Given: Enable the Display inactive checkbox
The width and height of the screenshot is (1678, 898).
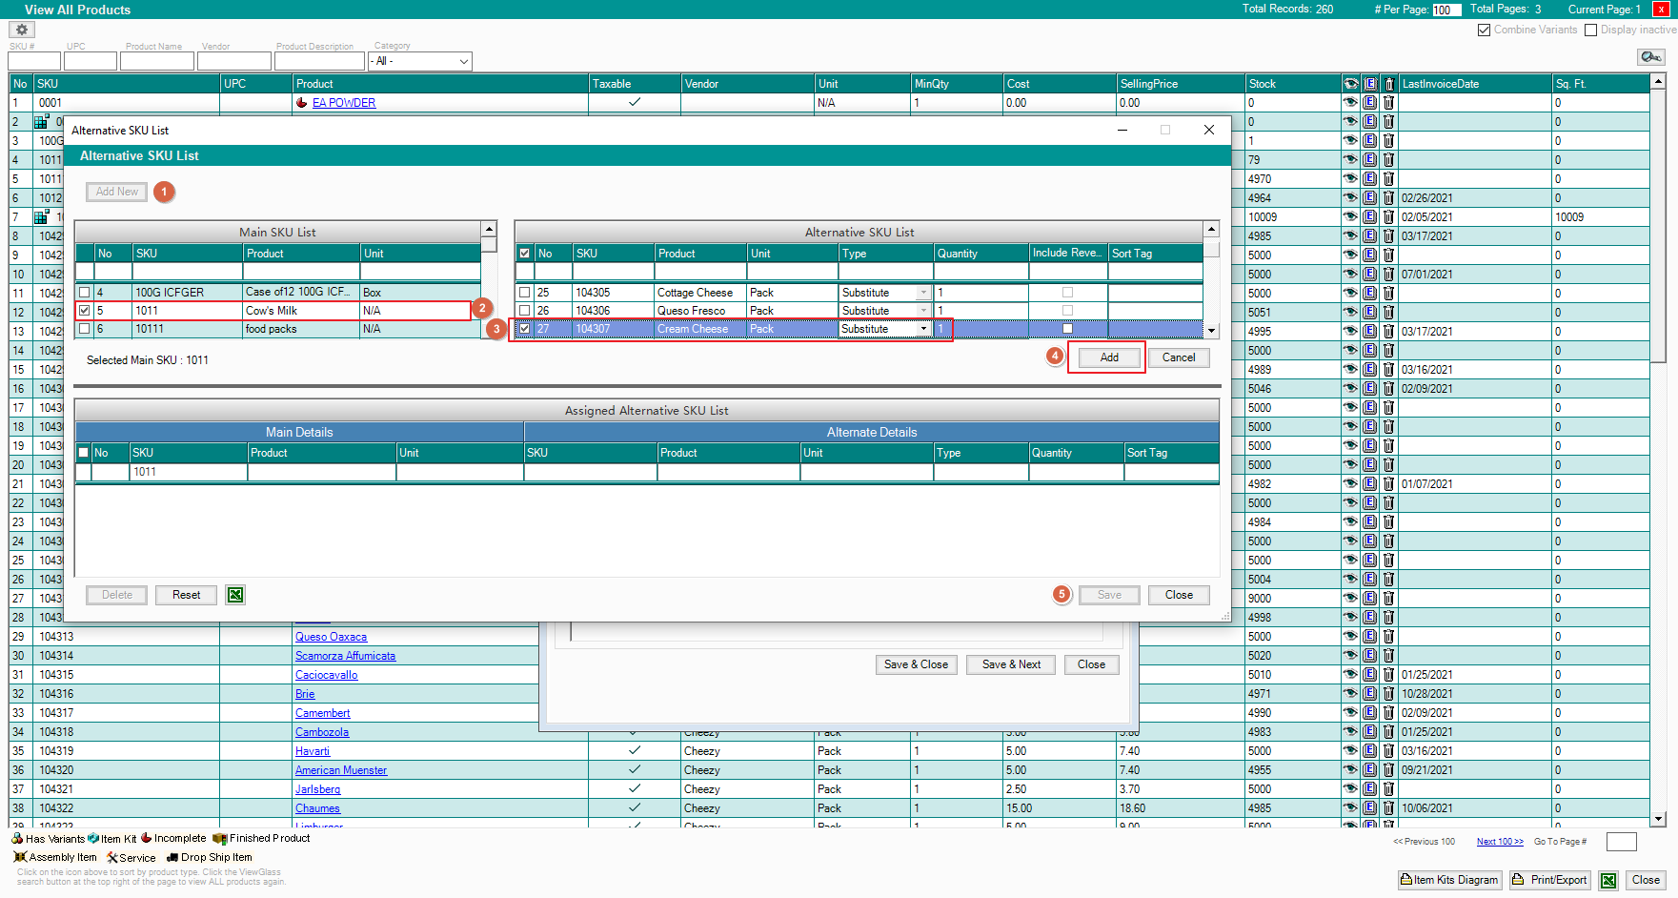Looking at the screenshot, I should pos(1590,31).
